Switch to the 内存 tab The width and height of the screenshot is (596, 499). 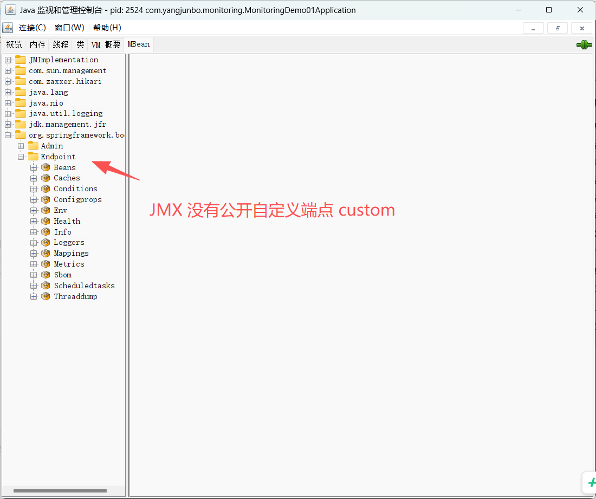[37, 44]
